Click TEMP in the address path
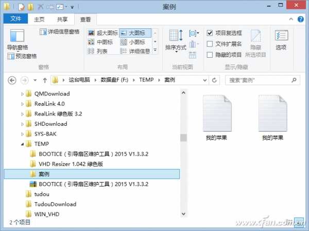 pos(146,80)
